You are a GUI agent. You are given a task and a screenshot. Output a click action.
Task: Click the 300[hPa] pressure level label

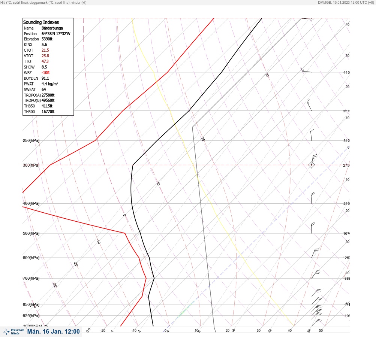pos(31,165)
